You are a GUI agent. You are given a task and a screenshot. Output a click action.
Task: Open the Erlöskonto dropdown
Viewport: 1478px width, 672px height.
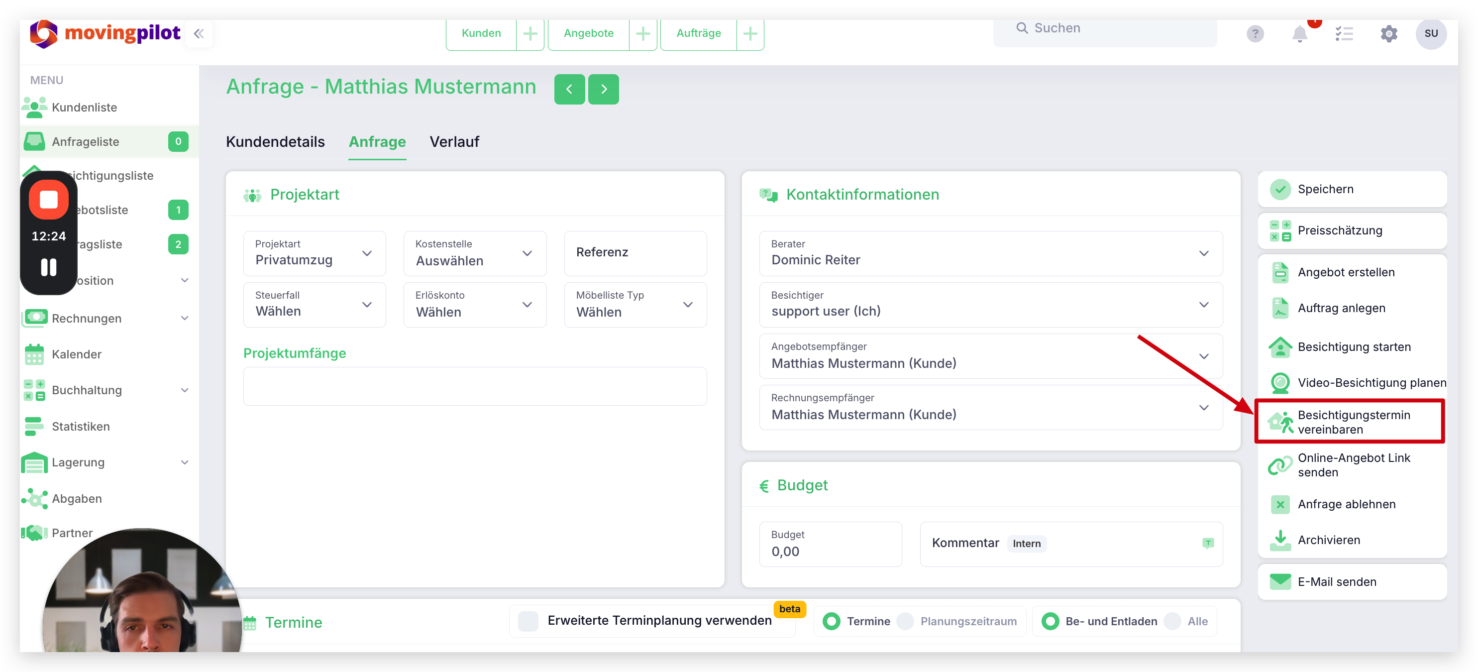474,305
